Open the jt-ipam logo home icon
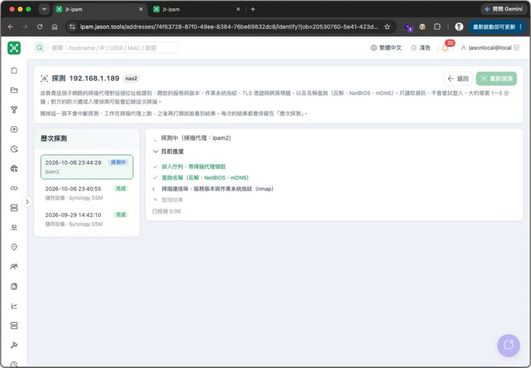The width and height of the screenshot is (531, 368). click(14, 48)
